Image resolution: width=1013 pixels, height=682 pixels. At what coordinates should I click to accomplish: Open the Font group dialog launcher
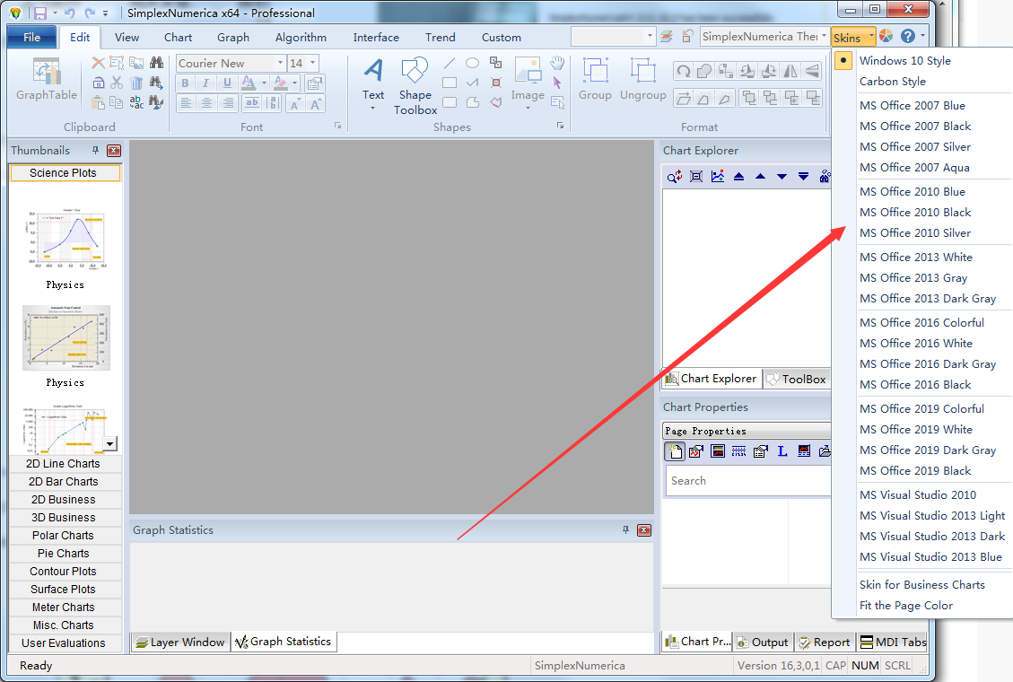pyautogui.click(x=338, y=126)
